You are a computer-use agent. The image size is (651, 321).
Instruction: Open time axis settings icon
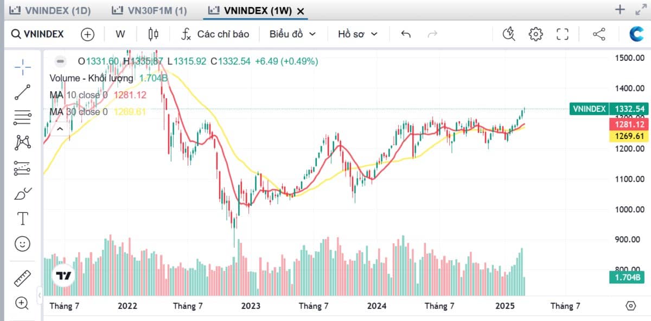coord(630,306)
